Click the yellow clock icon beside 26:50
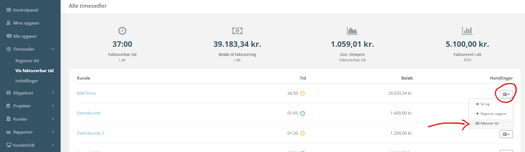This screenshot has height=152, width=525. 303,93
